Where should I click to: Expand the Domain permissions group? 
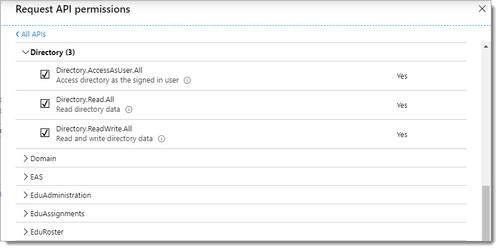point(25,158)
